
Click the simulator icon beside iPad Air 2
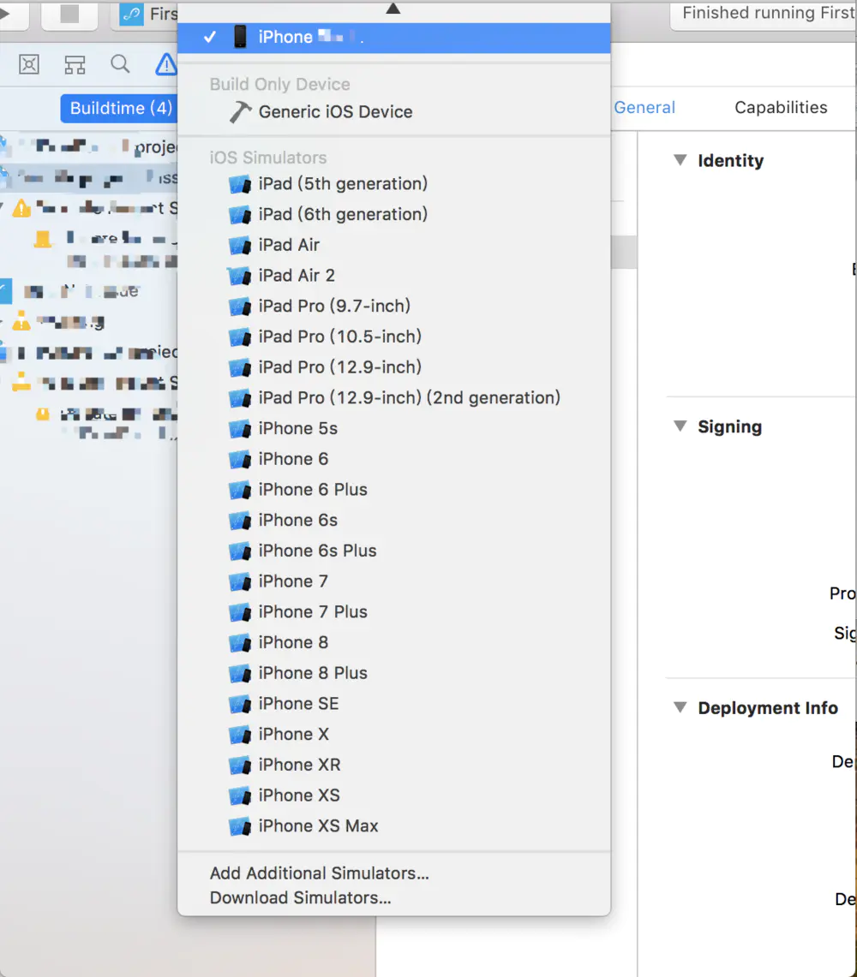coord(239,276)
